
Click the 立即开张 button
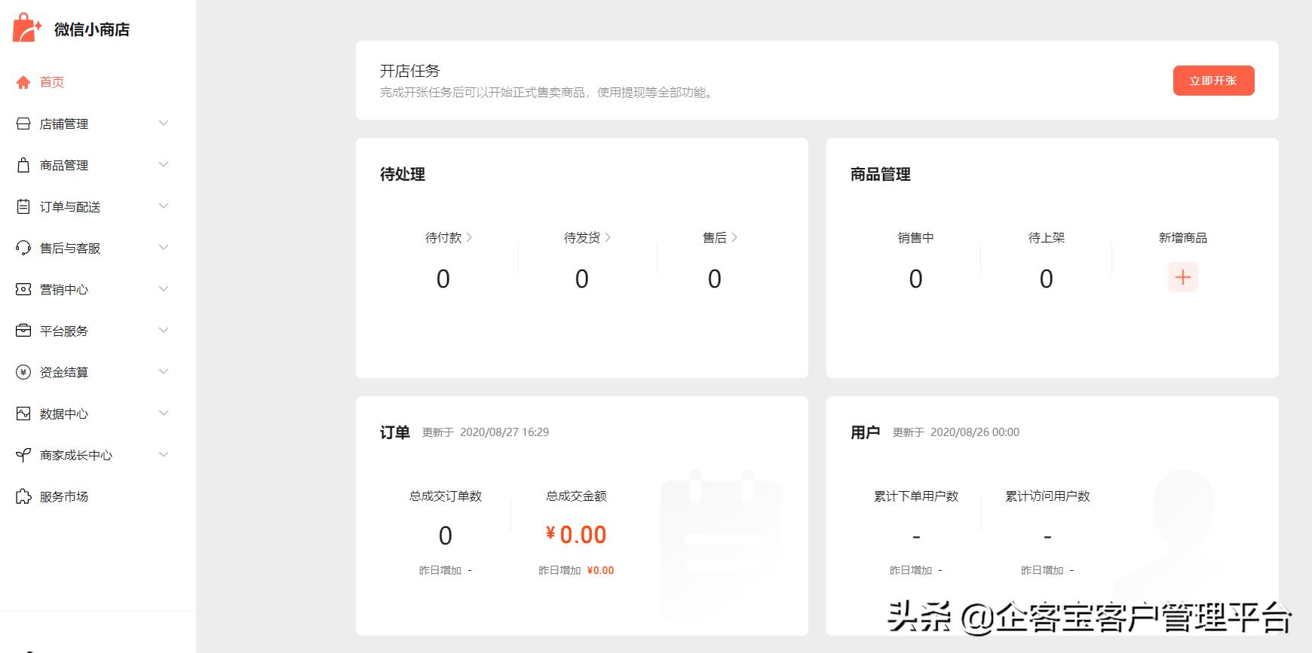[x=1213, y=81]
